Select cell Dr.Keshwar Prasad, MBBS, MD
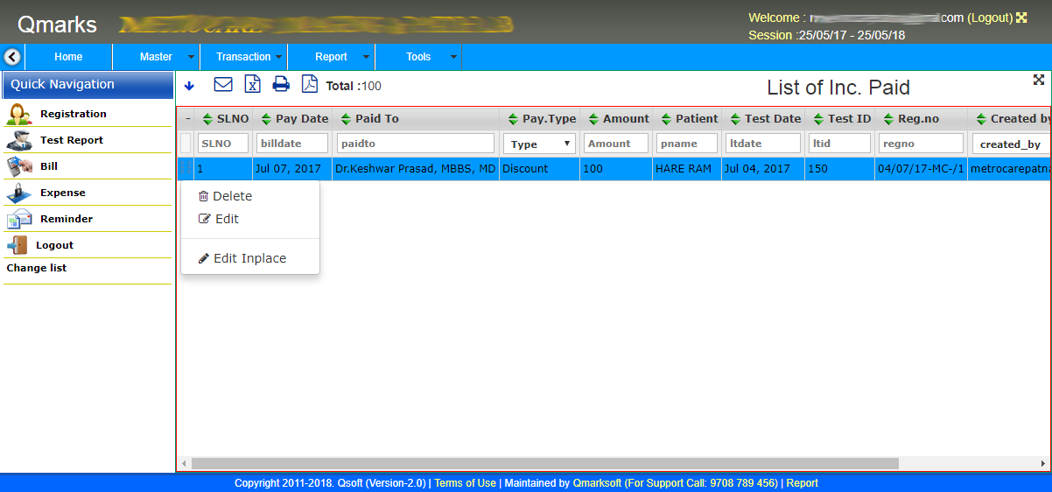 416,169
